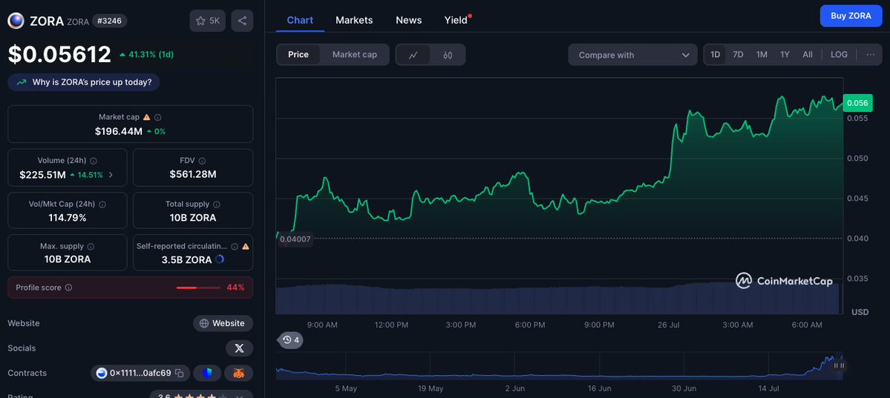Viewport: 890px width, 398px height.
Task: Select the 7D time range
Action: click(x=738, y=54)
